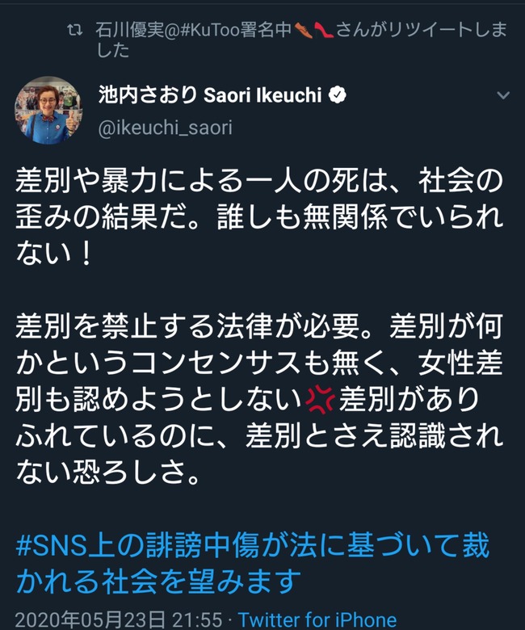Open 池内さおり Saori Ikeuchi display name
Viewport: 525px width, 630px height.
pos(210,95)
